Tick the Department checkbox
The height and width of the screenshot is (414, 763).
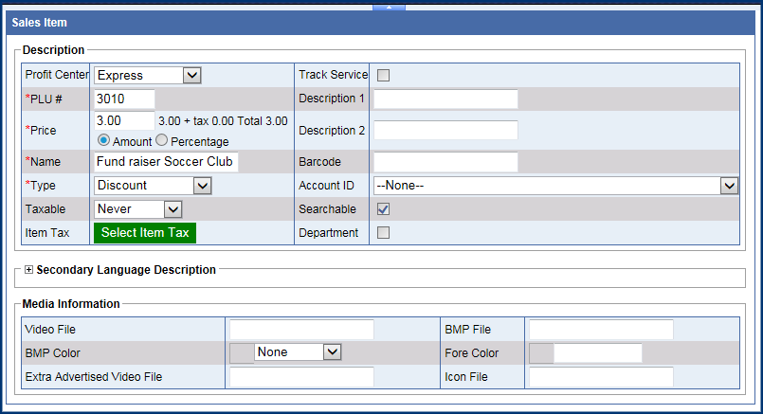384,232
